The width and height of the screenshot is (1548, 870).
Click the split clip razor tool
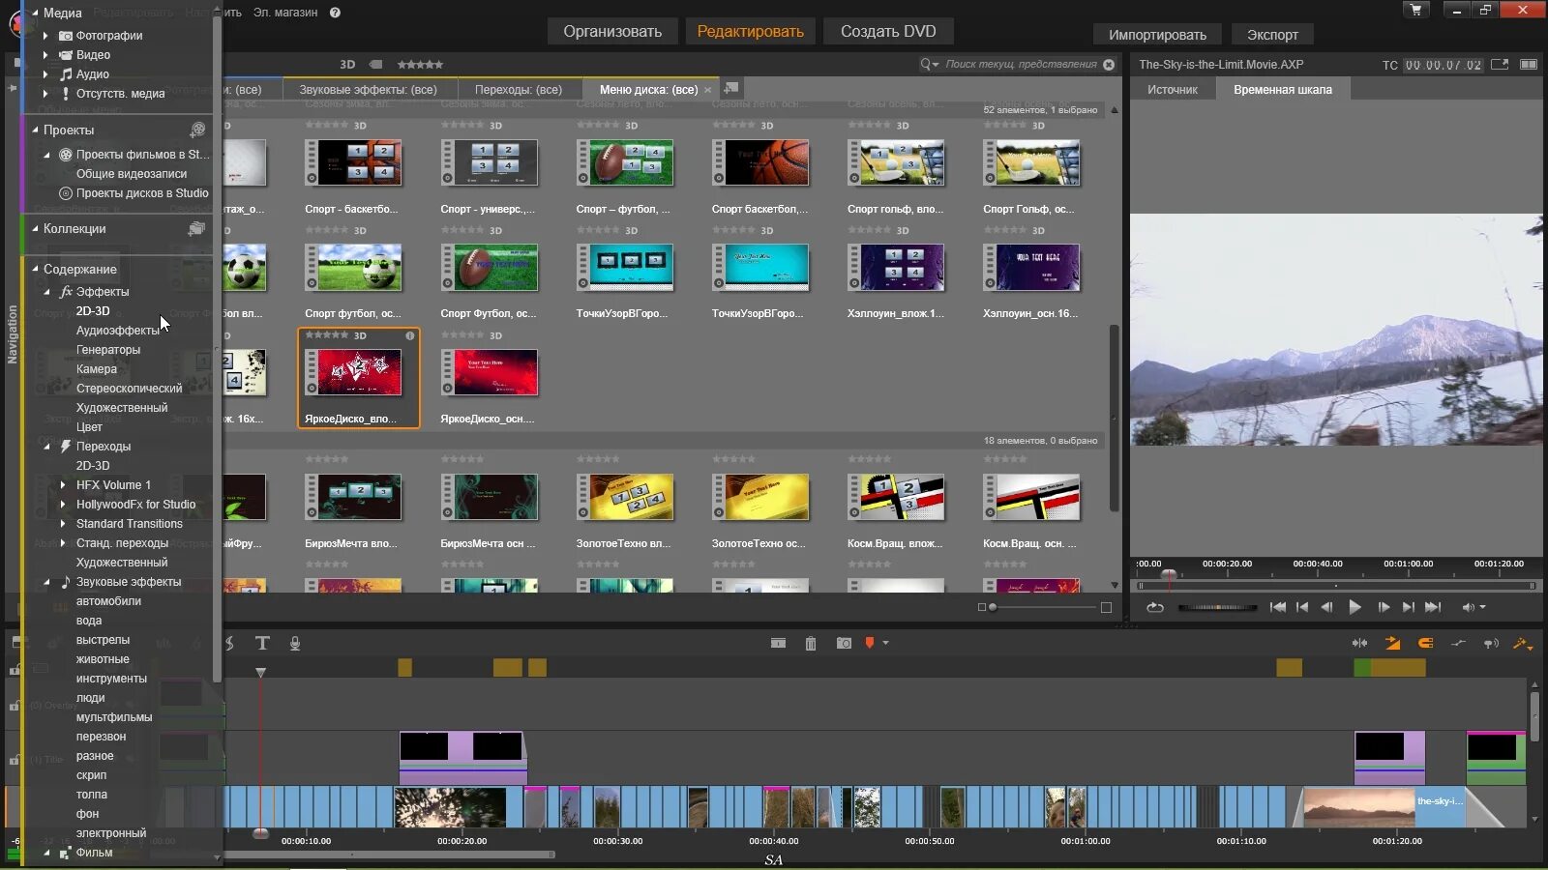[778, 643]
